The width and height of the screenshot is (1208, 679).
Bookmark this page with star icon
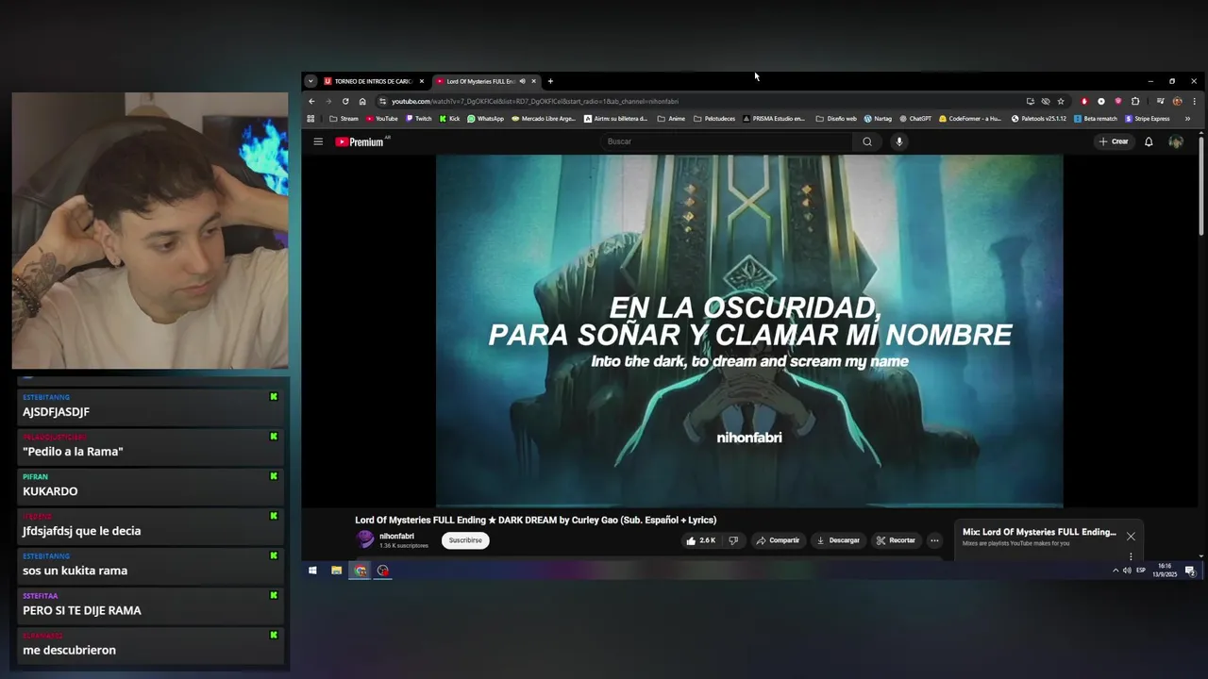point(1061,101)
